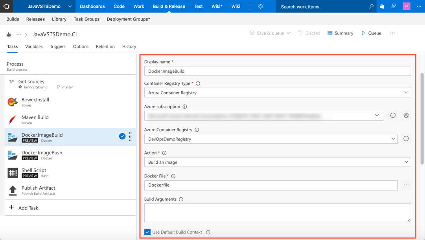Browse for the Dockerfile with ellipsis button
This screenshot has width=425, height=240.
406,185
